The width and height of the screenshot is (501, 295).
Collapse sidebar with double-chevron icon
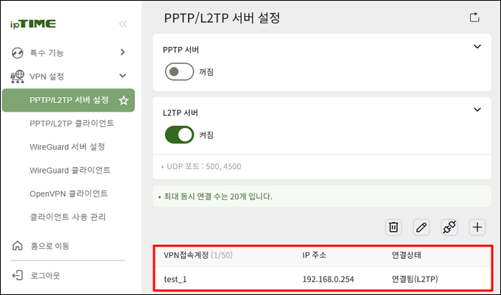click(x=123, y=24)
